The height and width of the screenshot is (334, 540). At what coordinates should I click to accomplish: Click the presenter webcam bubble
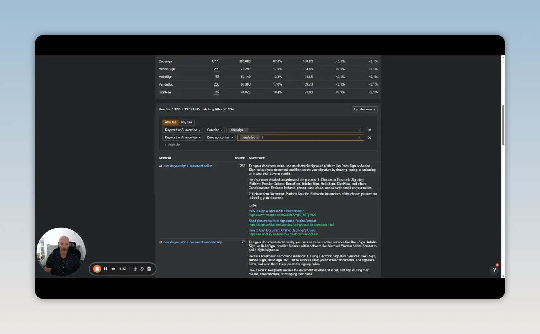tap(61, 252)
